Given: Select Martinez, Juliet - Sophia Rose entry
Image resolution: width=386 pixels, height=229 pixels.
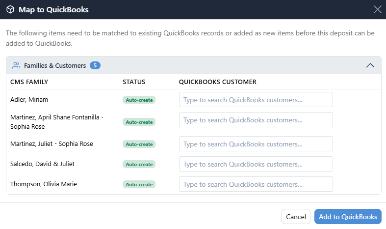Looking at the screenshot, I should (x=51, y=143).
